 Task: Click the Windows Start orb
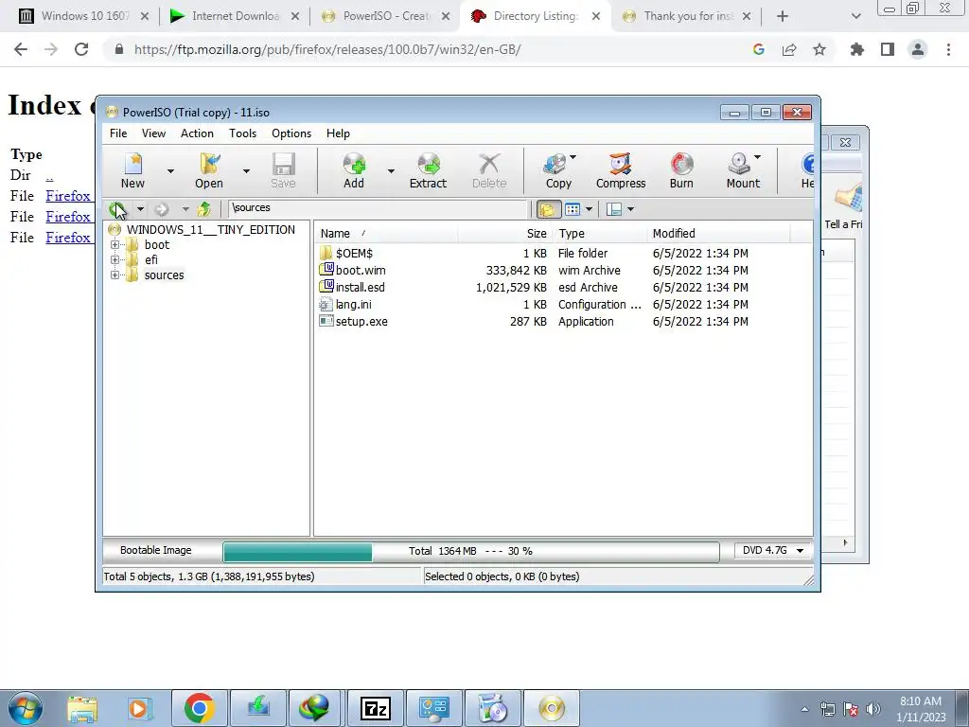[26, 708]
